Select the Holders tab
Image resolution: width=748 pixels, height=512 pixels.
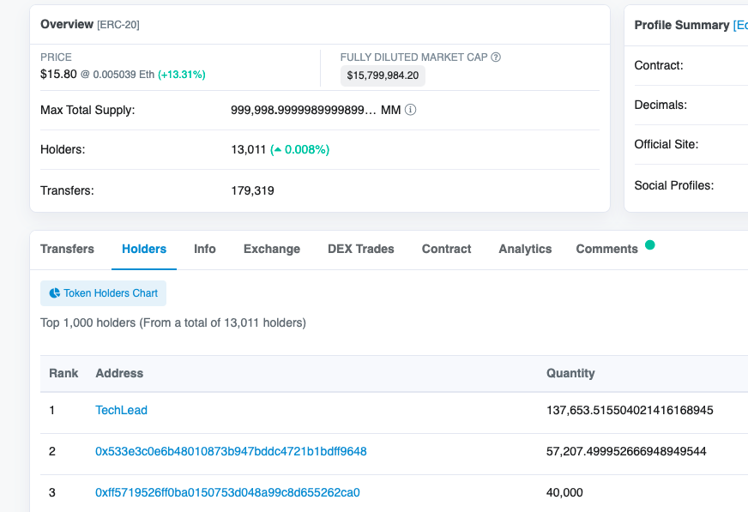point(144,249)
